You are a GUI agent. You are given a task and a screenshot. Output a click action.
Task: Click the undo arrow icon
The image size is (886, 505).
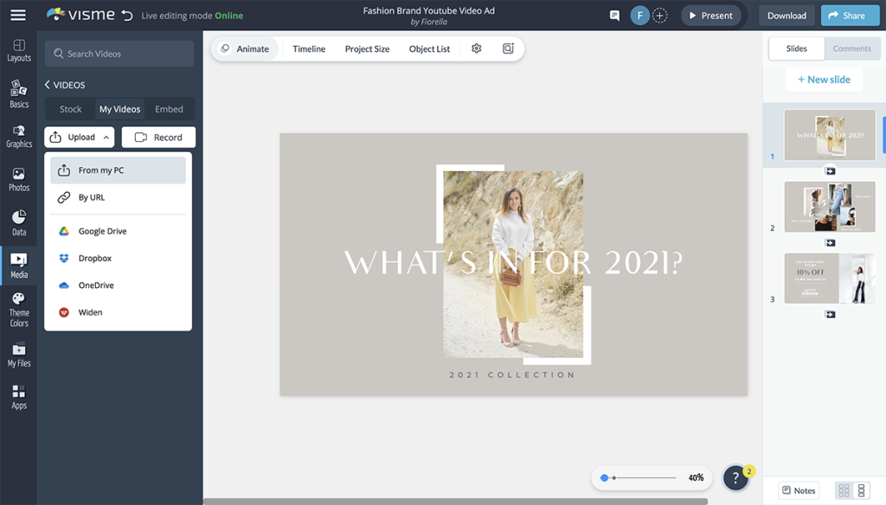[x=127, y=15]
